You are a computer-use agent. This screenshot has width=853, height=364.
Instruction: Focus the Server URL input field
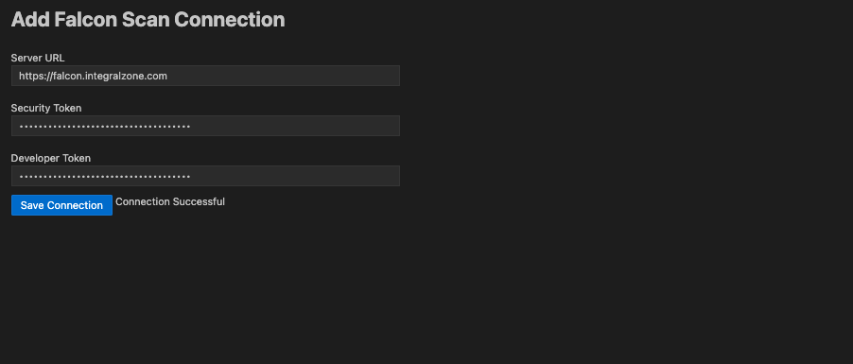205,76
